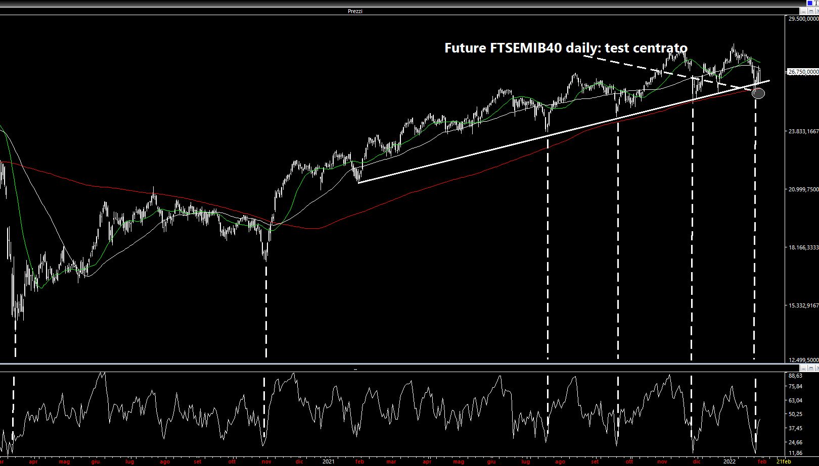Click the 12.499,5000 price axis value
The image size is (819, 466).
(x=803, y=360)
